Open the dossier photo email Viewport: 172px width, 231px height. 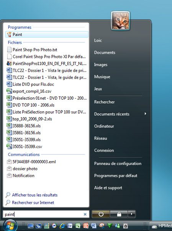(x=22, y=169)
